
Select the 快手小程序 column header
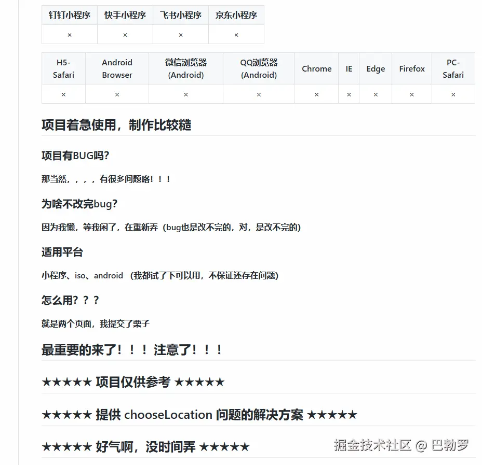click(x=125, y=15)
